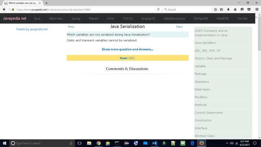Screen dimensions: 261x147
Task: Open the Servlet menu in navbar
Action: [x=242, y=18]
